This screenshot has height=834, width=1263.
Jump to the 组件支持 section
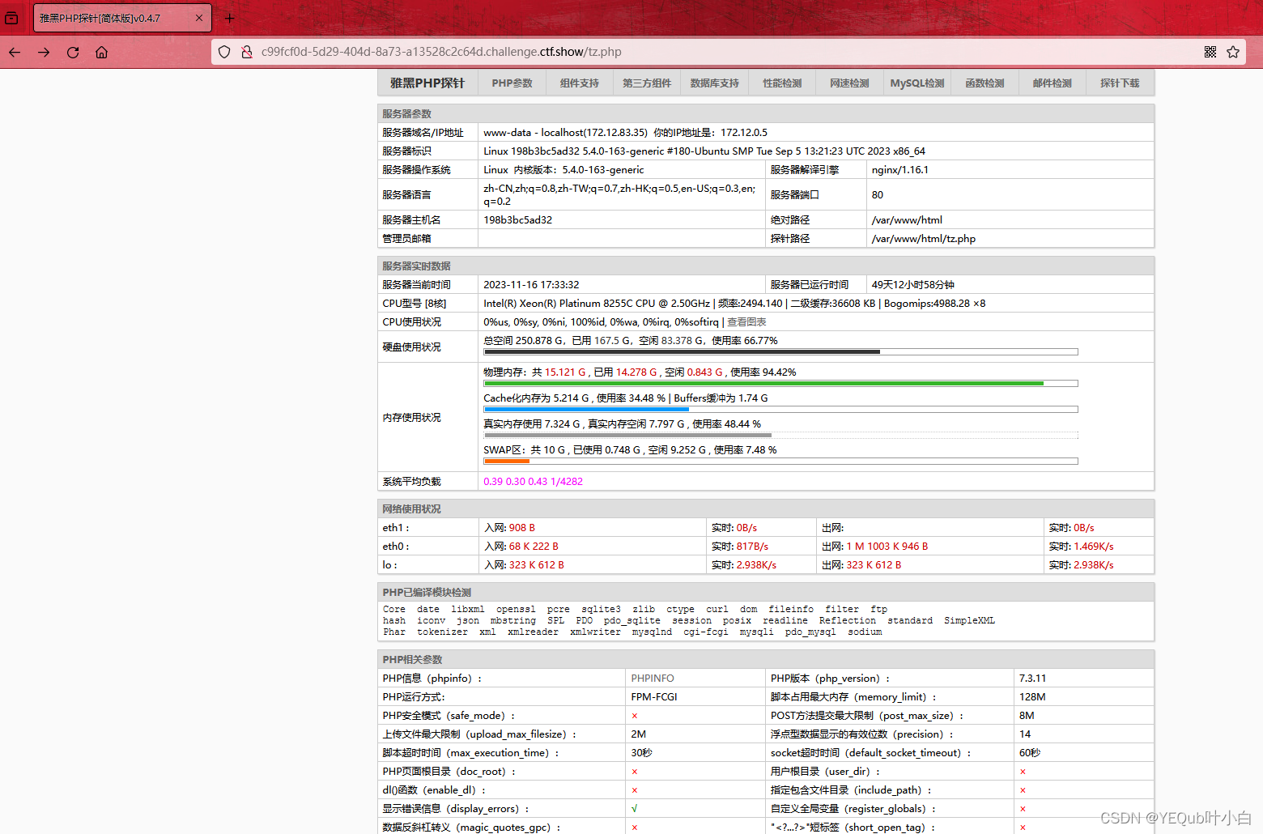pos(580,83)
